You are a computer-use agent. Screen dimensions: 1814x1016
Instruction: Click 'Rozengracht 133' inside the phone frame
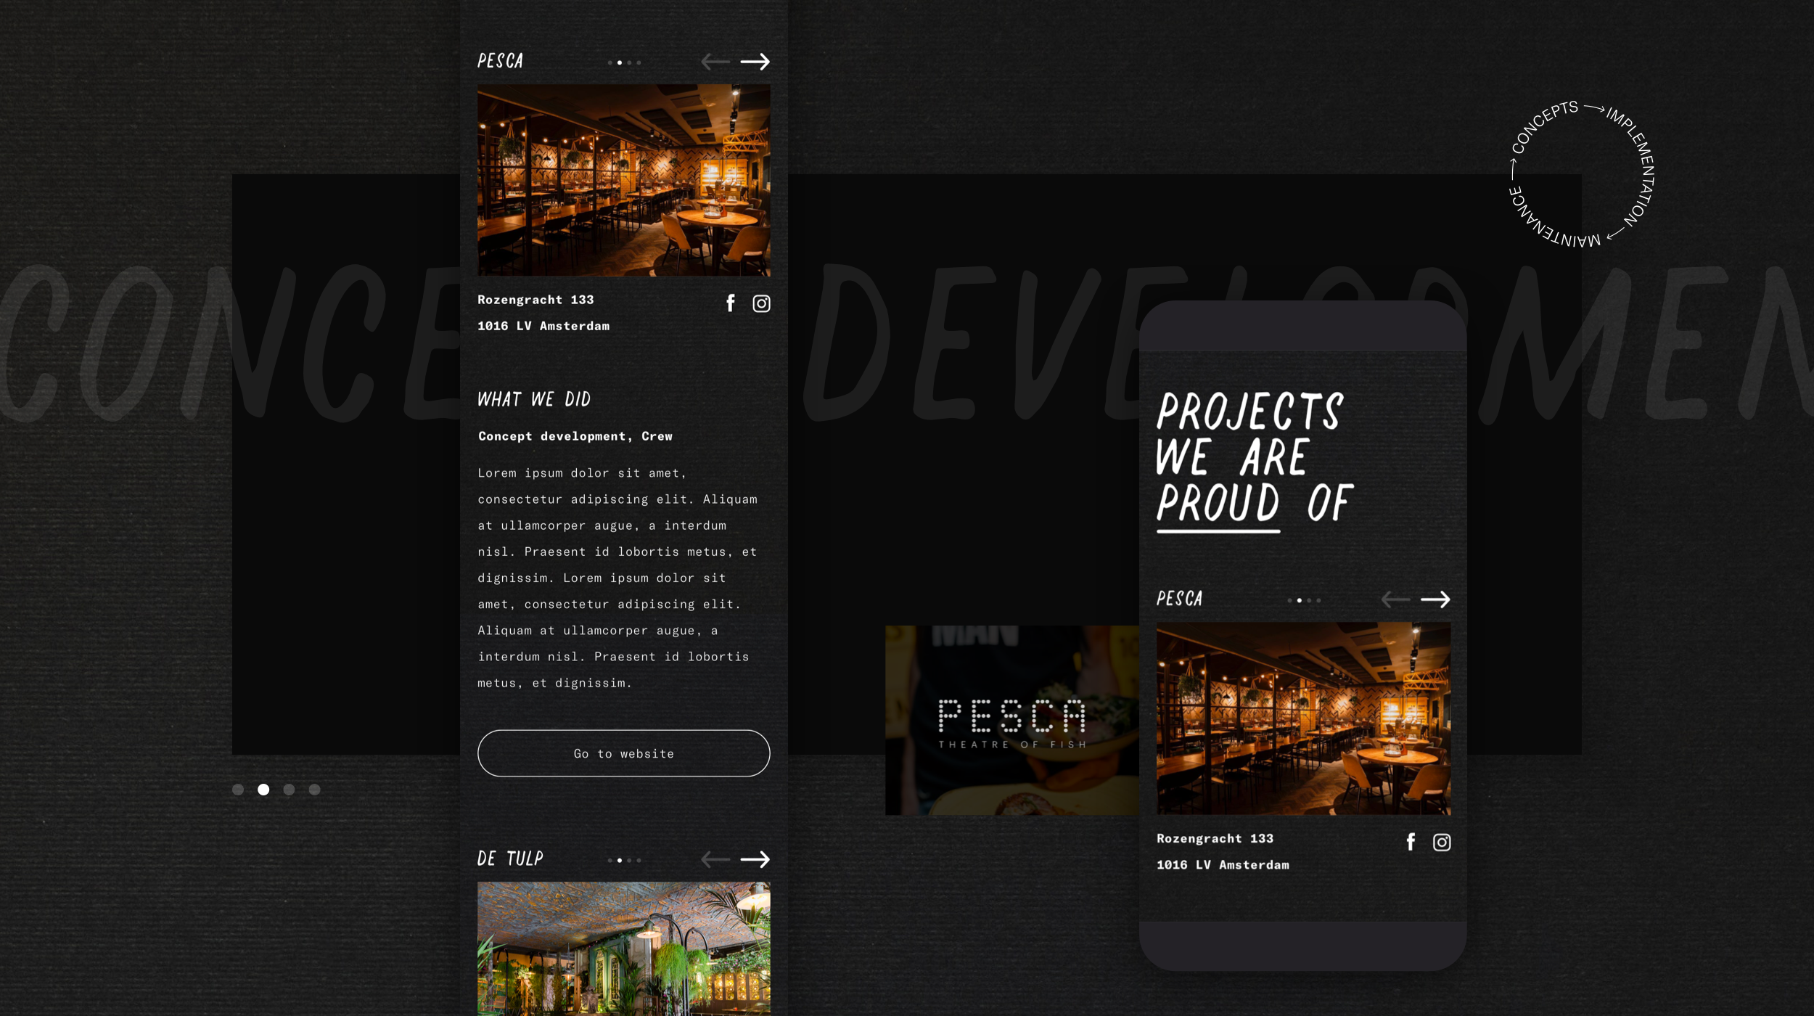tap(1215, 838)
